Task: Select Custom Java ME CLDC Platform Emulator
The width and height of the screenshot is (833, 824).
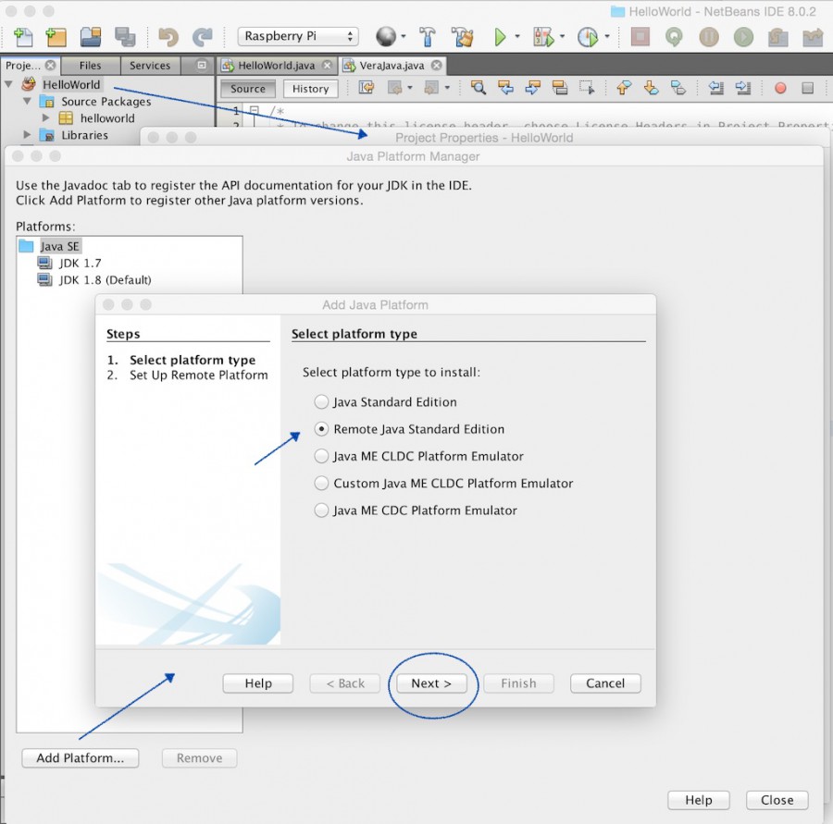Action: coord(321,483)
